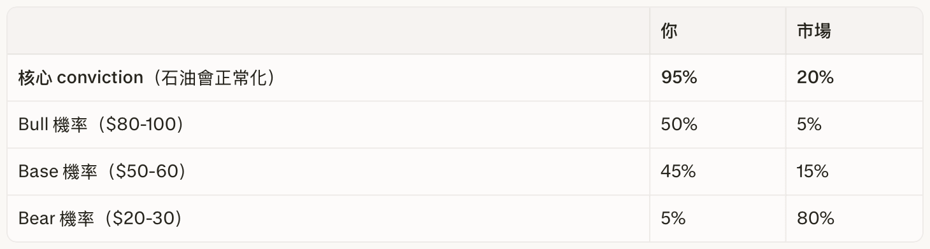This screenshot has height=249, width=930.
Task: Click your 5% Bear probability cell
Action: [x=673, y=219]
